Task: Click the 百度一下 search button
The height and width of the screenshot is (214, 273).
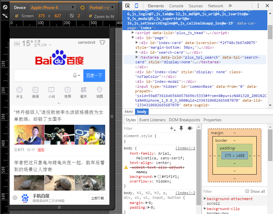Action: (94, 76)
